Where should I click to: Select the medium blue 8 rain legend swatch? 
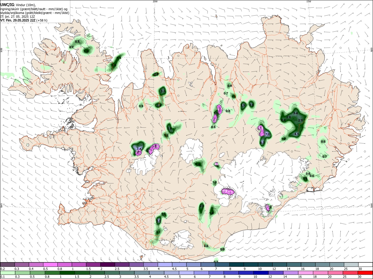pyautogui.click(x=231, y=273)
